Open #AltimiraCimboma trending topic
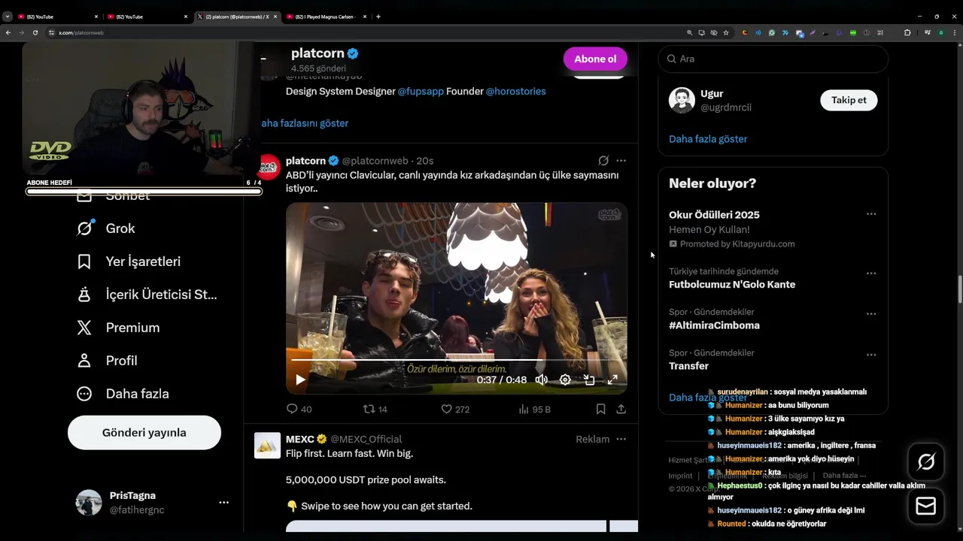This screenshot has height=541, width=963. pos(714,325)
